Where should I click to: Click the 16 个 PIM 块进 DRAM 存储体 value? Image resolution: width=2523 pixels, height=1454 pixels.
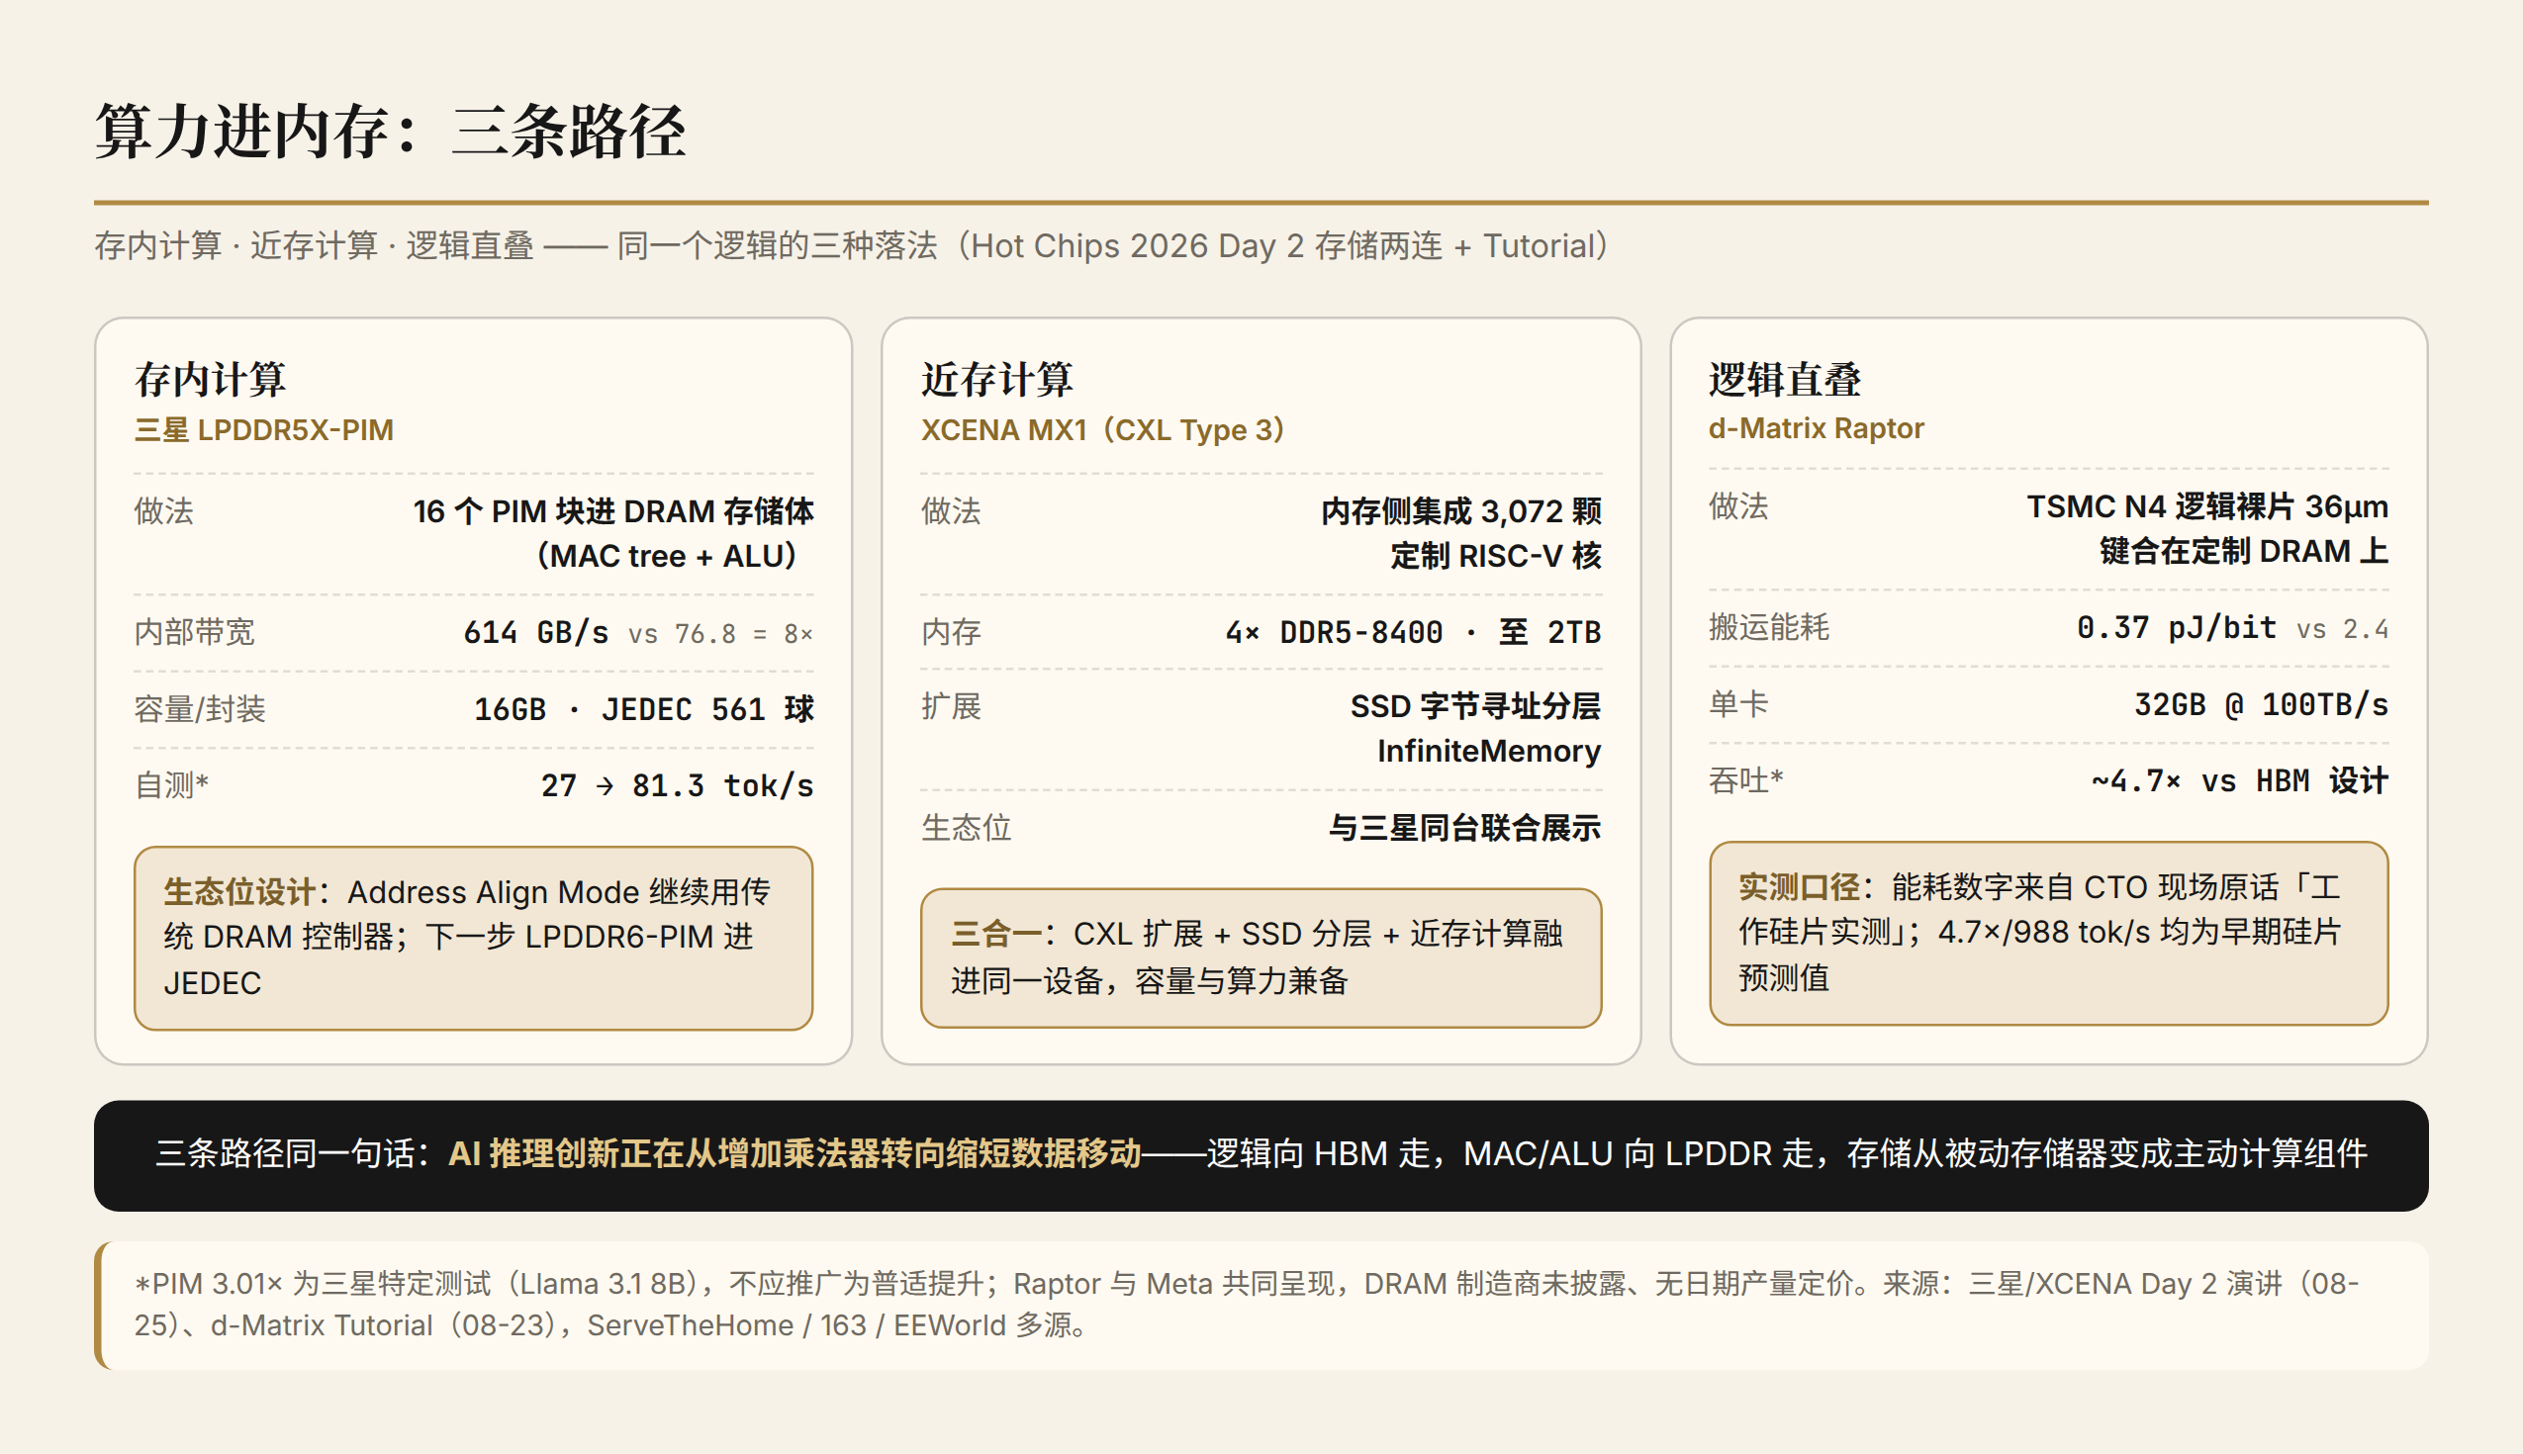coord(613,511)
